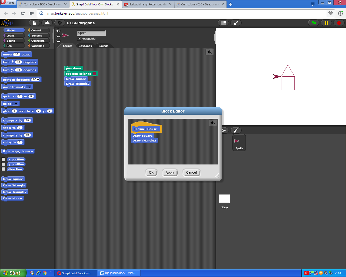Select the Pen palette category
This screenshot has width=346, height=277.
pos(14,46)
